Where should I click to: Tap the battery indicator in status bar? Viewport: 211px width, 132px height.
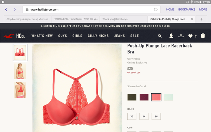pos(200,2)
